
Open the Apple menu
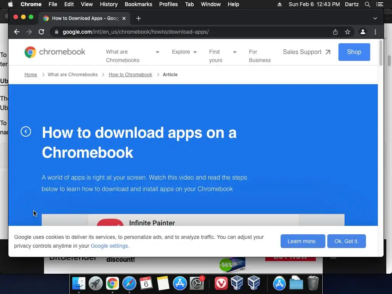[10, 4]
